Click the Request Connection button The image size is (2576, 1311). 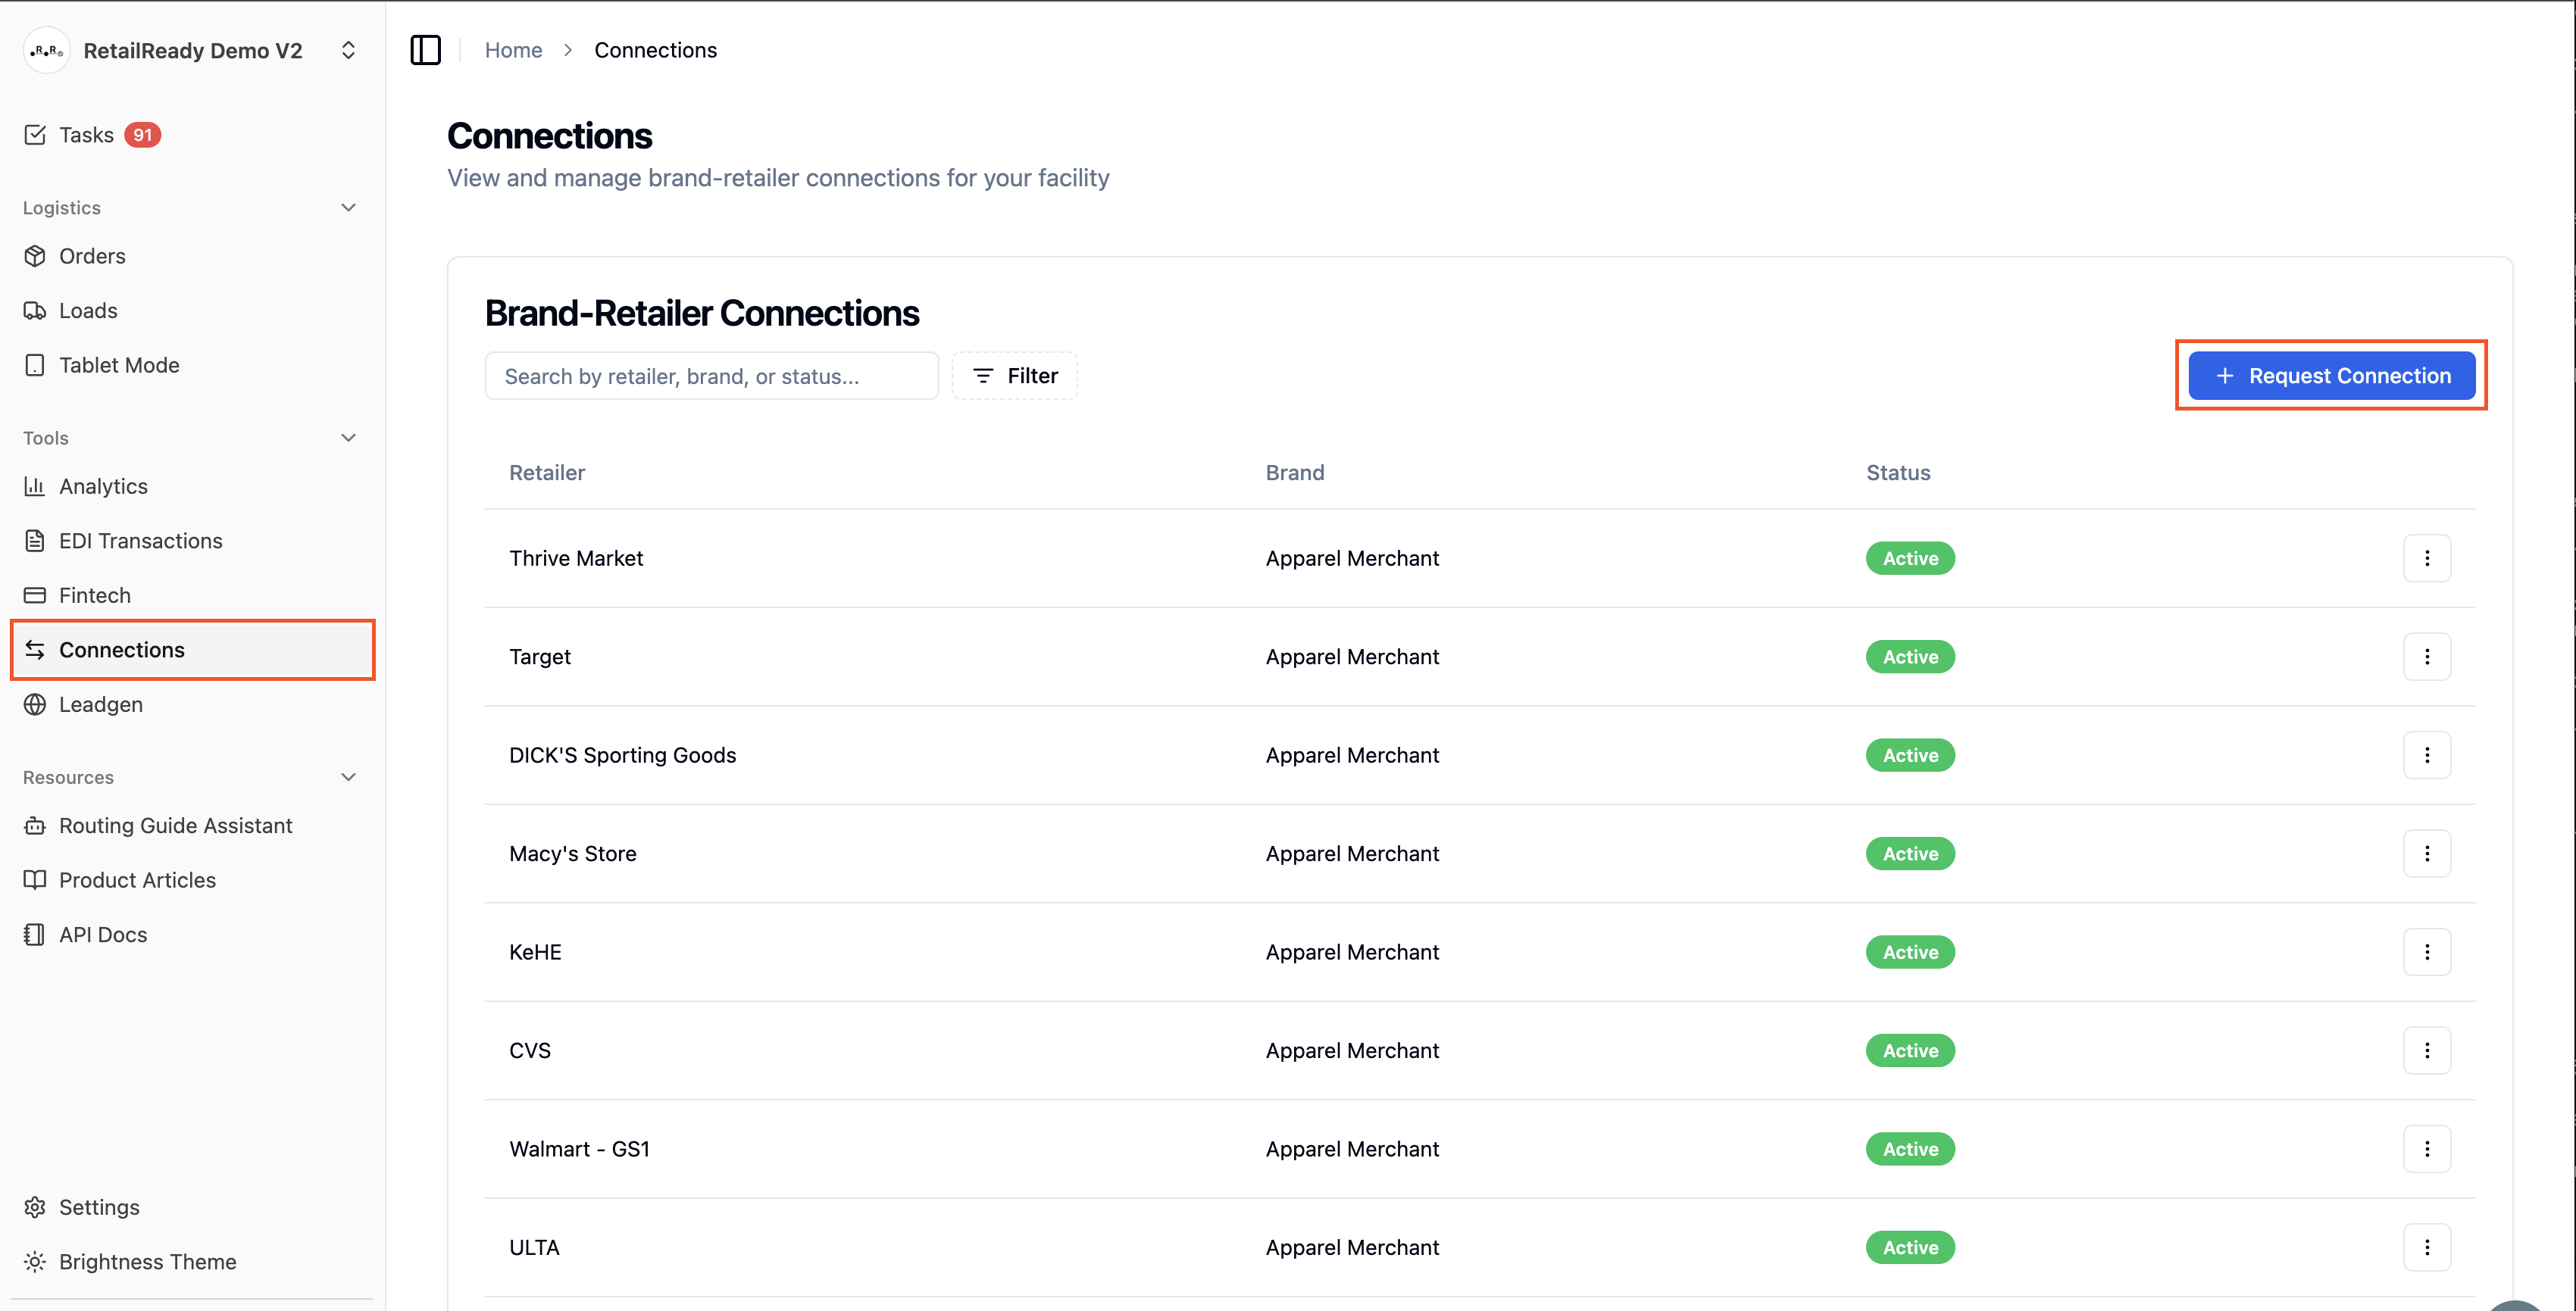click(2331, 376)
